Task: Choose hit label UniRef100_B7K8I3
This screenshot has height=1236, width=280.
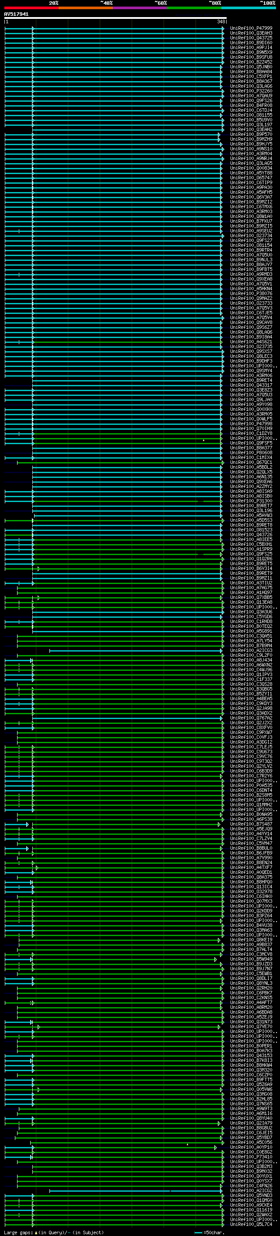Action: point(251,1060)
